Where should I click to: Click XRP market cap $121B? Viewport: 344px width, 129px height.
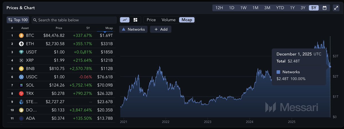(107, 60)
